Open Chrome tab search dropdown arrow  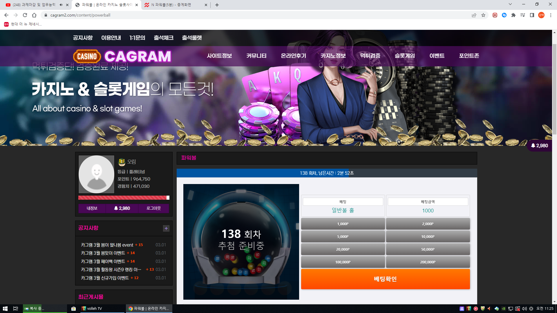510,4
